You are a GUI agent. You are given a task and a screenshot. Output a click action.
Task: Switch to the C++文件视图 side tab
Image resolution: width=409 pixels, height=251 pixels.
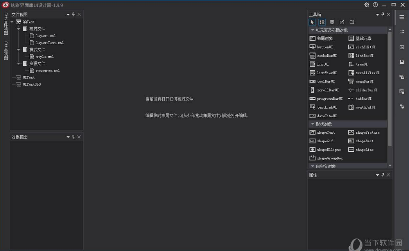pyautogui.click(x=6, y=24)
